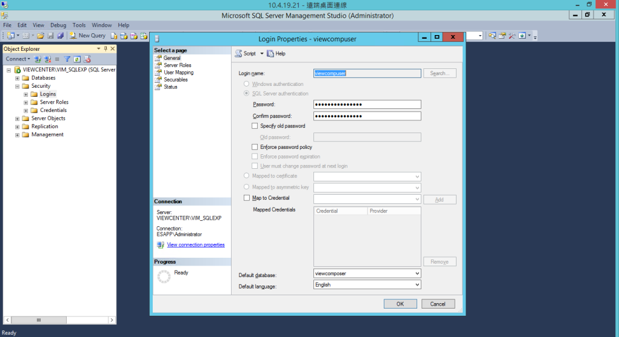Click the Web Browser globe icon

[x=522, y=36]
